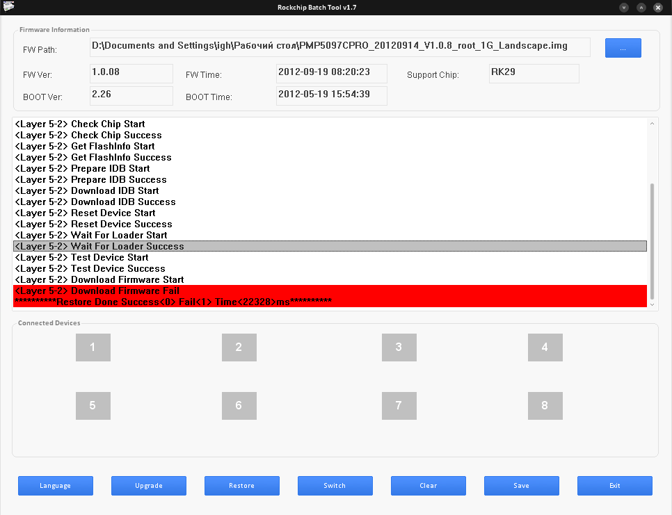Select red row 'Download Firmware Fail'
Viewport: 672px width, 515px height.
point(330,291)
